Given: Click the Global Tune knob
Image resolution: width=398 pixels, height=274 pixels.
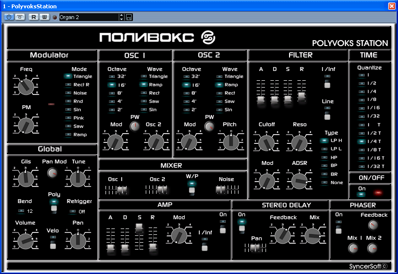Looking at the screenshot, I should [78, 179].
